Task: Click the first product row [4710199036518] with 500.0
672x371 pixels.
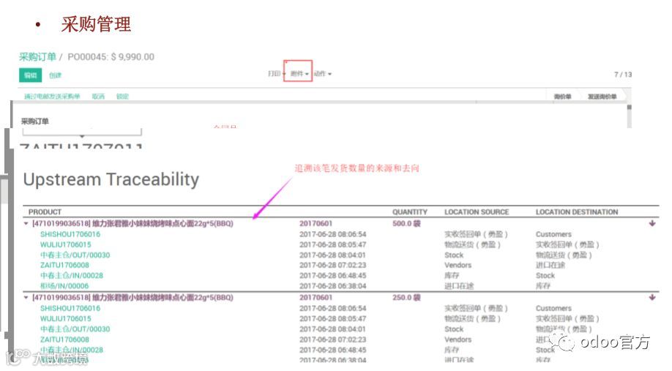Action: 340,224
